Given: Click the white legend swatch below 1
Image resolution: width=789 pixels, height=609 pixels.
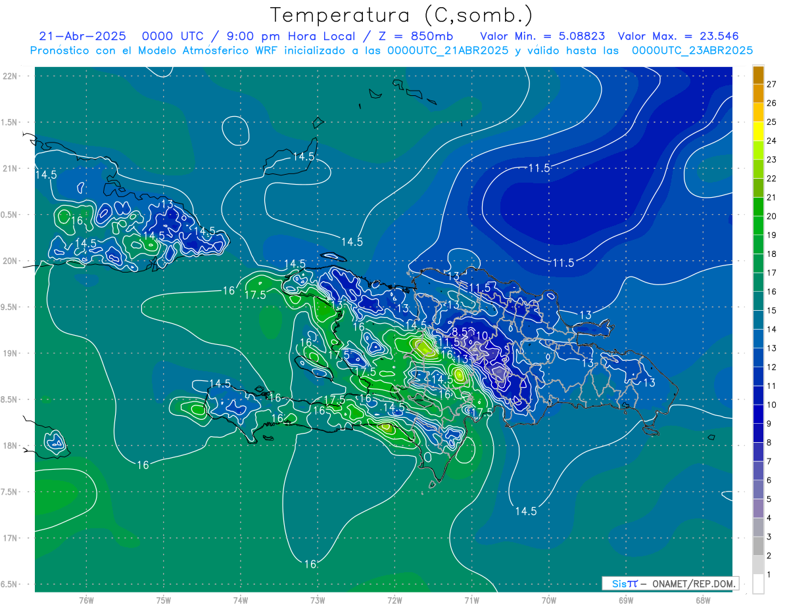Looking at the screenshot, I should tap(758, 584).
